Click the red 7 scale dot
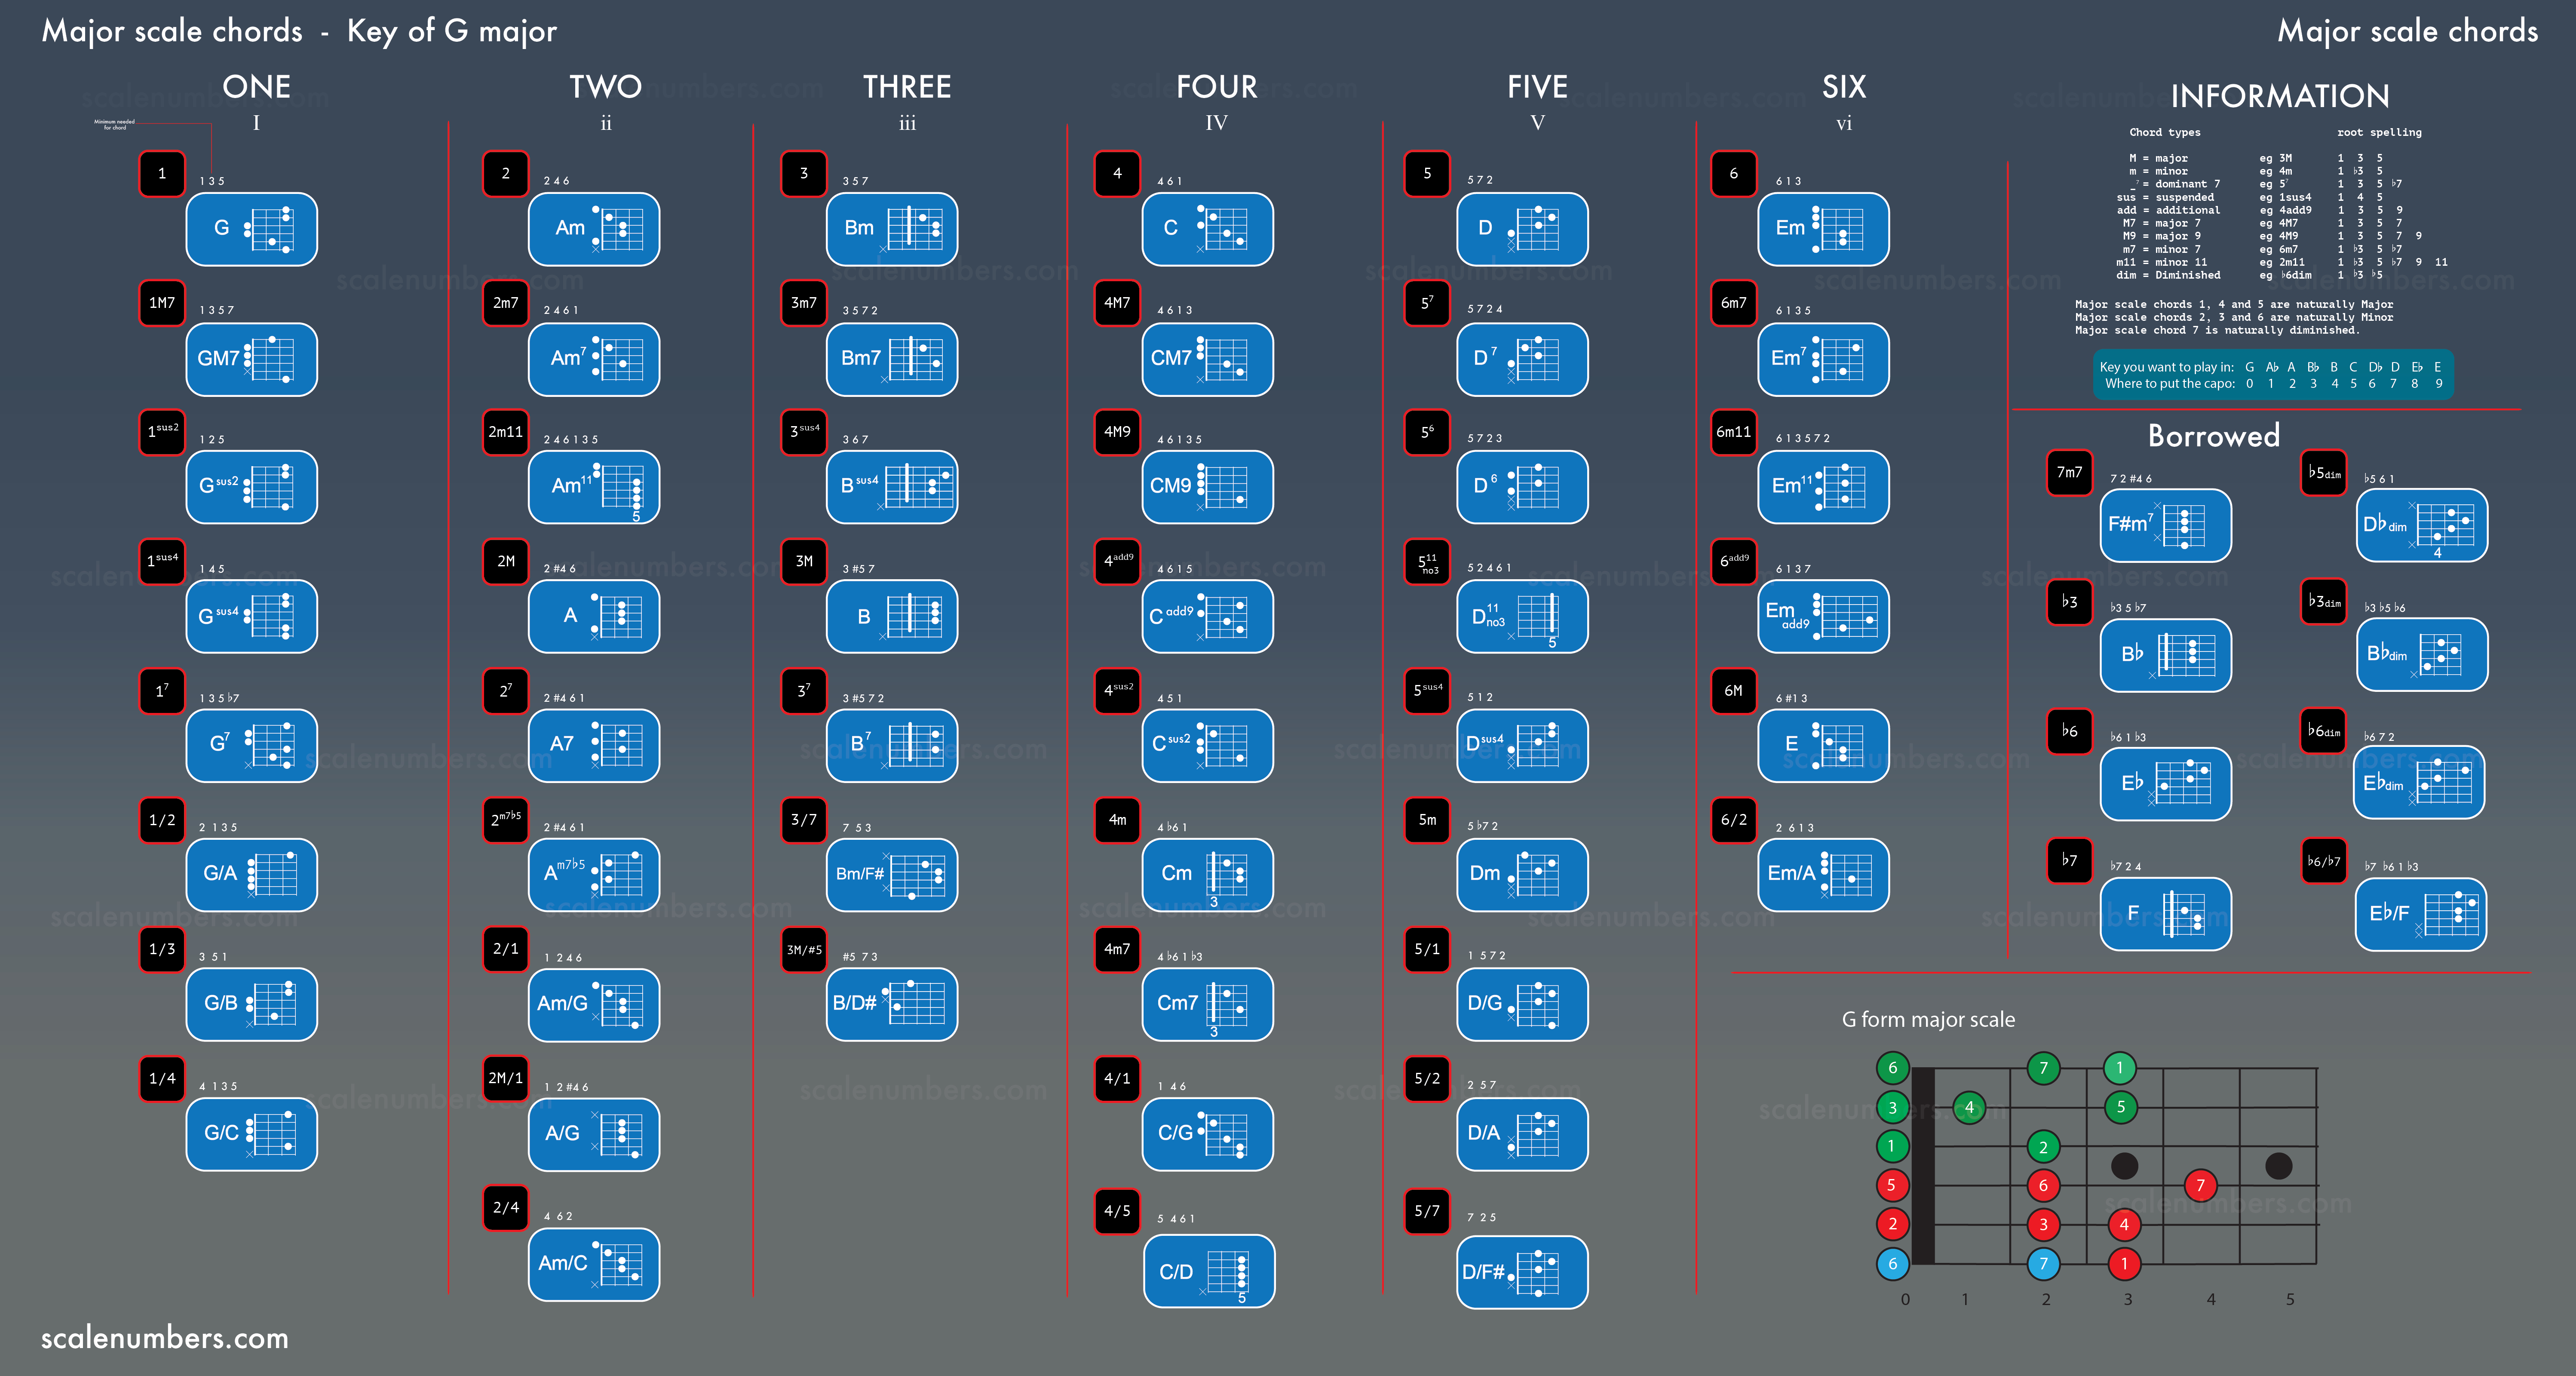The image size is (2576, 1376). 2200,1186
